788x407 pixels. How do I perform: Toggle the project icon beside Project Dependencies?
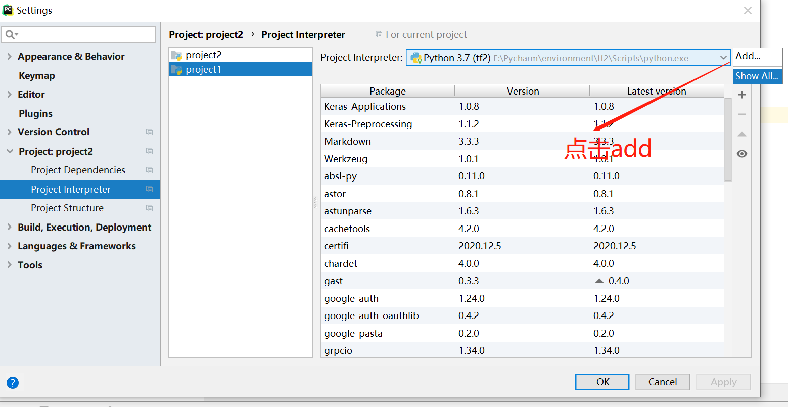click(x=149, y=170)
